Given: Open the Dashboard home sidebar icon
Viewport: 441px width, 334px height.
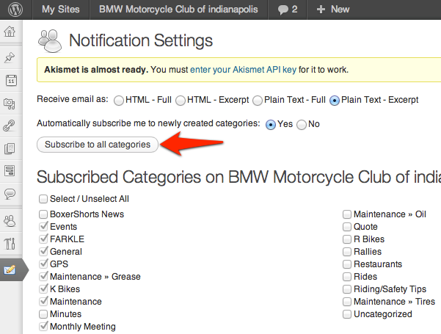Looking at the screenshot, I should 10,32.
